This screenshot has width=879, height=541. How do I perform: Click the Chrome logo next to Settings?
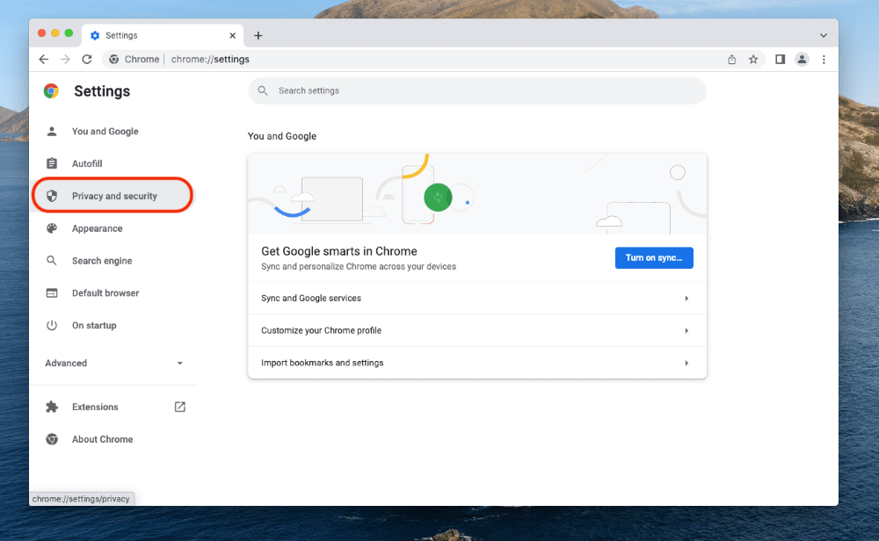coord(52,90)
